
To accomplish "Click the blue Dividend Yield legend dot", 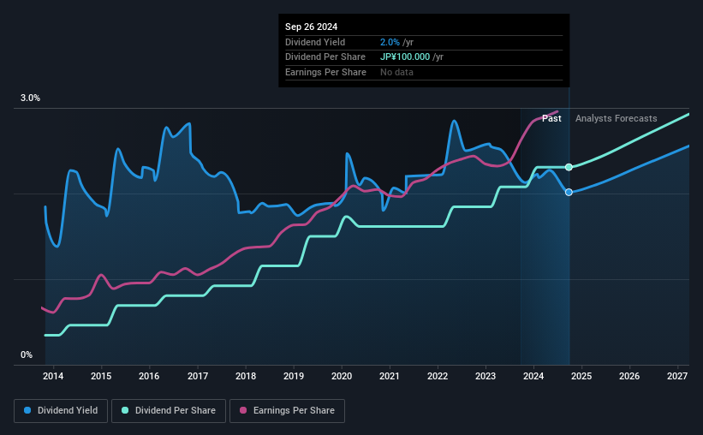I will tap(27, 410).
